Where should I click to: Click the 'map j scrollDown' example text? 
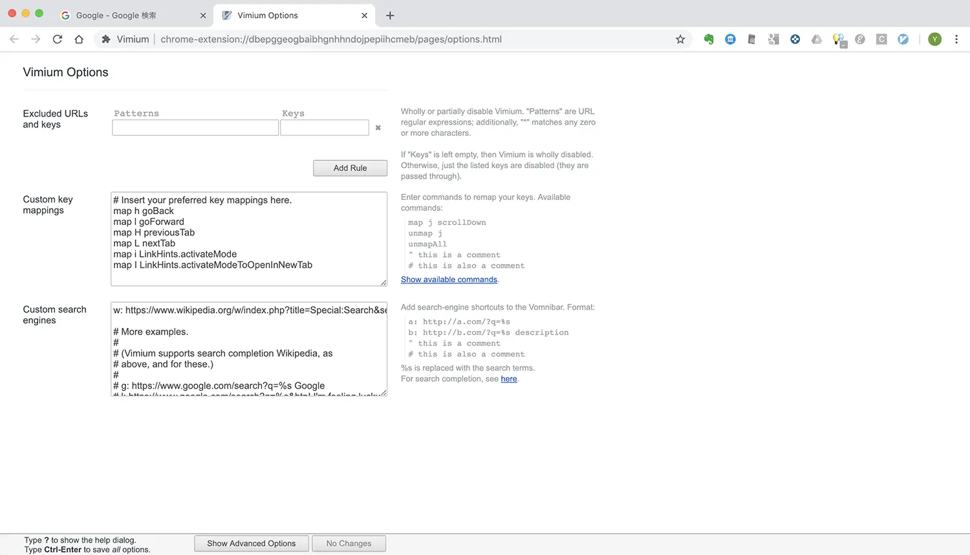tap(447, 223)
